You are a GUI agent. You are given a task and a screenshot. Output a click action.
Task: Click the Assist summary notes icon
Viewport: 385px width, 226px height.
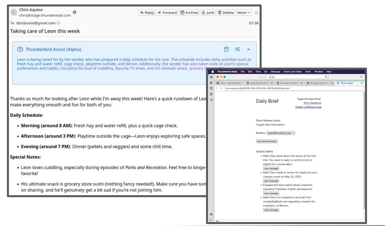(227, 49)
